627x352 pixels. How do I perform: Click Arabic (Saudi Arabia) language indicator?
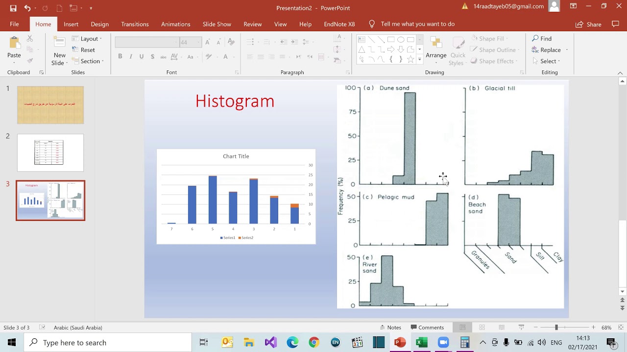tap(78, 328)
